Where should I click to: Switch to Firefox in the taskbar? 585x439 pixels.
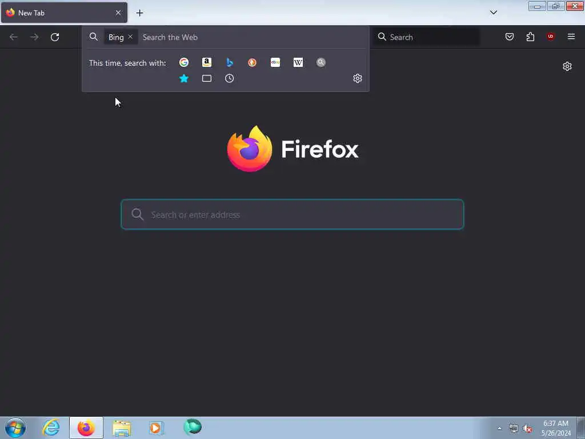point(86,428)
